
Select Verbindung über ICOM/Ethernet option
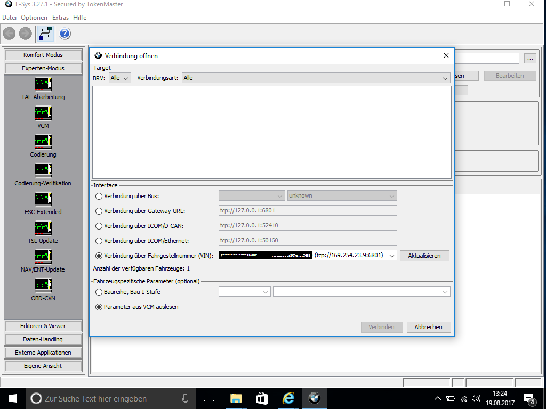[99, 241]
